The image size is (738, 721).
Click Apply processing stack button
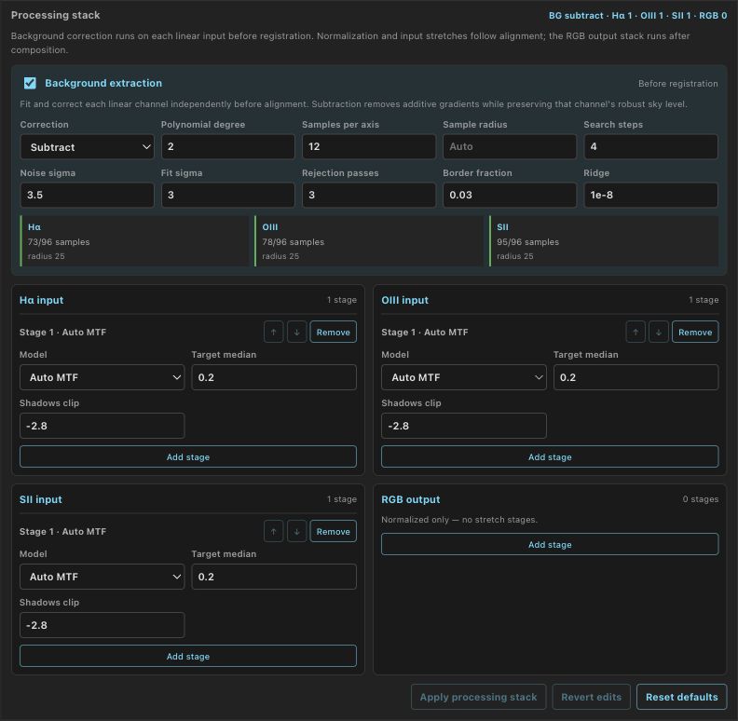[478, 697]
